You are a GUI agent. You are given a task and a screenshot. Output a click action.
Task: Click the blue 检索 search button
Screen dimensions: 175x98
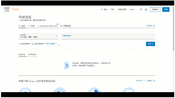[x=150, y=44]
